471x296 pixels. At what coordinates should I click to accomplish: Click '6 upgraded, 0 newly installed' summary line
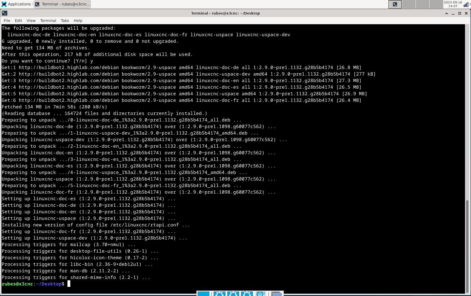click(90, 41)
